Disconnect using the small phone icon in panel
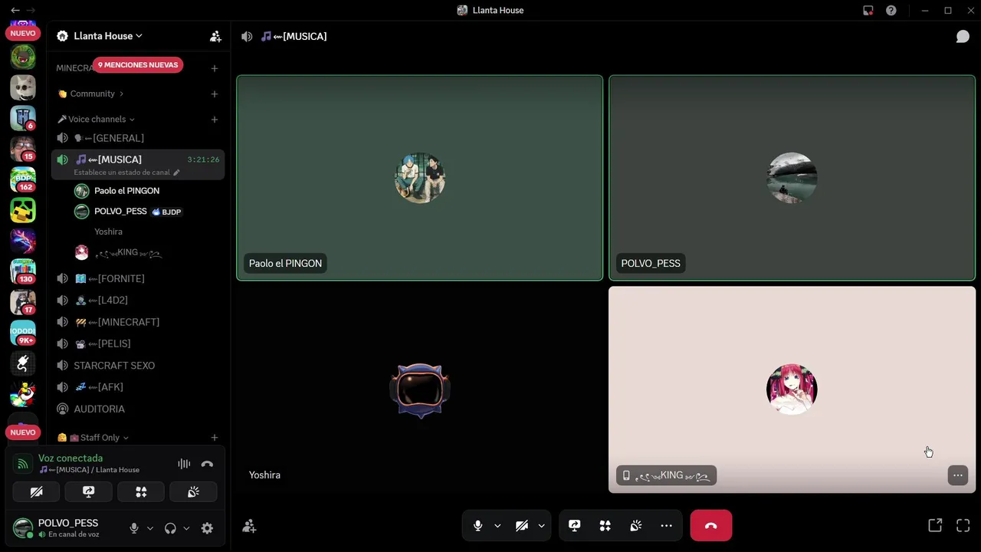The width and height of the screenshot is (981, 552). coord(207,464)
